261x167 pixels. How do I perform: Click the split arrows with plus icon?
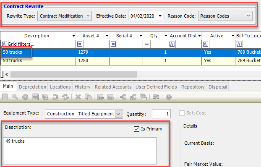click(133, 97)
